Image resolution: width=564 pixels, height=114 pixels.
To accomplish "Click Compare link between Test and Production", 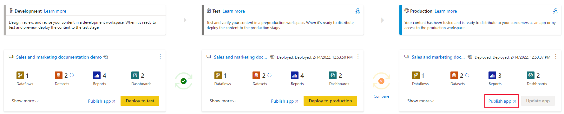I will [381, 96].
